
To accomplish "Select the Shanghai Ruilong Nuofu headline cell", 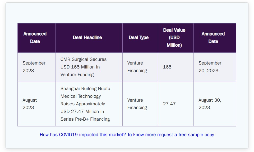I will tap(89, 104).
